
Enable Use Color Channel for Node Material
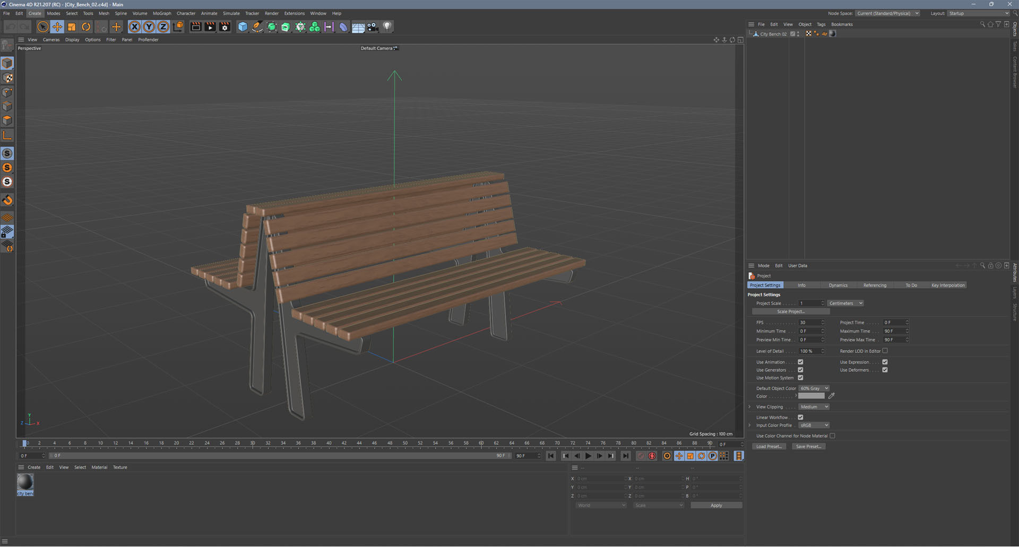tap(832, 436)
